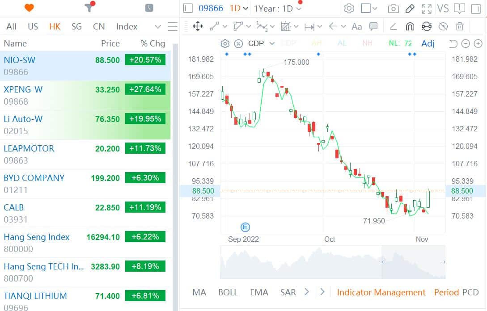Open Indicator Management
Image resolution: width=487 pixels, height=311 pixels.
point(381,292)
